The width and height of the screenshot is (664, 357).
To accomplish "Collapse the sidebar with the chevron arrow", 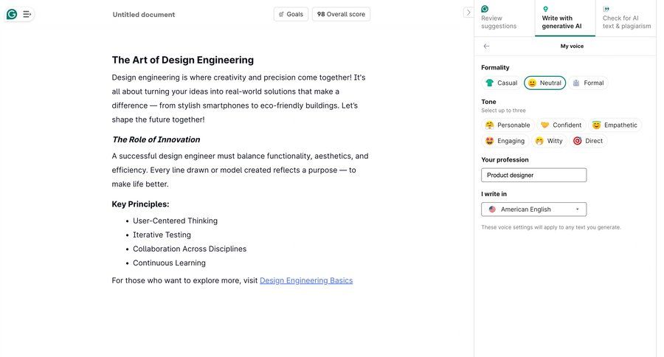I will 468,13.
